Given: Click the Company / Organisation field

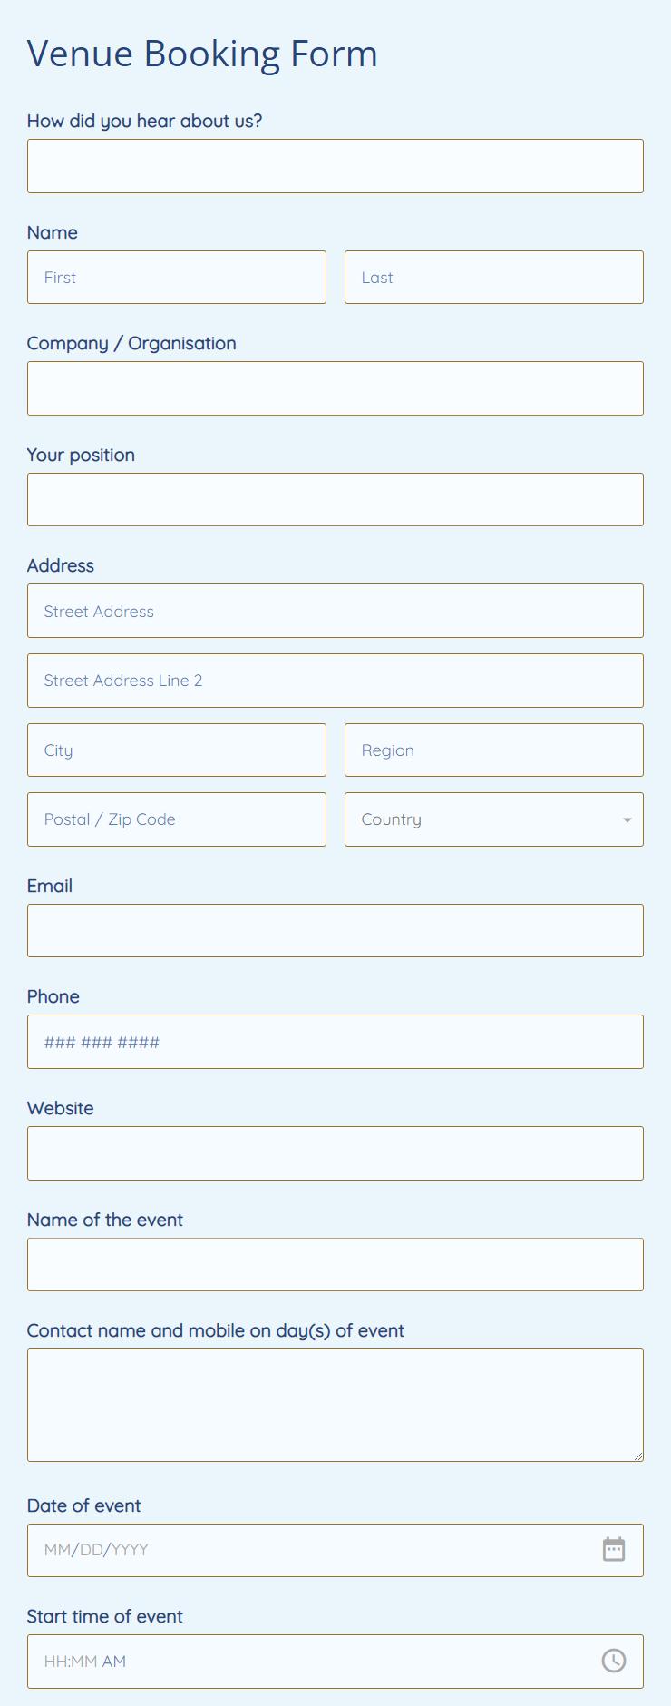Looking at the screenshot, I should [x=335, y=387].
